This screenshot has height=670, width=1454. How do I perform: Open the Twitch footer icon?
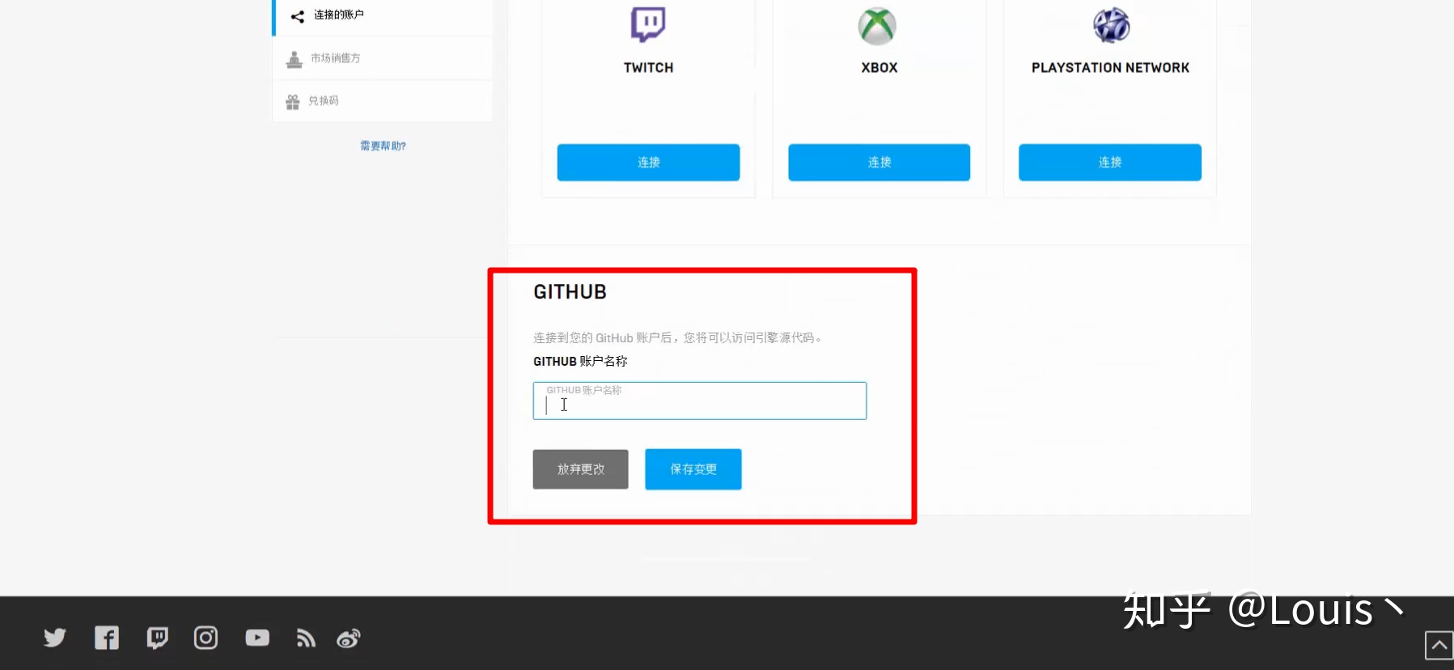click(158, 638)
